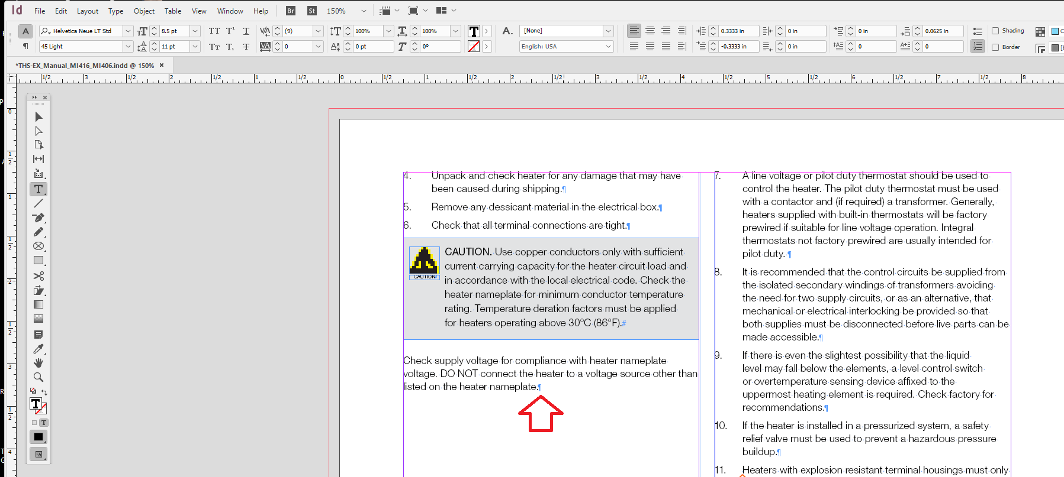The height and width of the screenshot is (477, 1064).
Task: Open the Object menu
Action: pyautogui.click(x=144, y=11)
